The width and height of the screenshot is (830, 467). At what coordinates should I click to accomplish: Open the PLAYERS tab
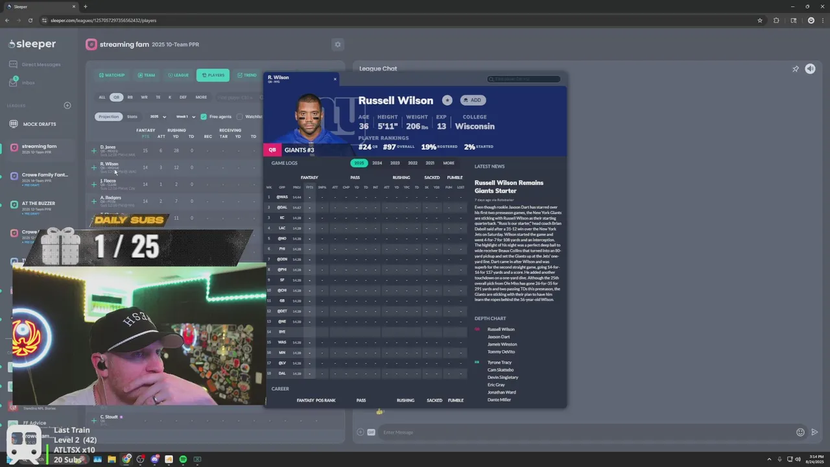pos(213,75)
